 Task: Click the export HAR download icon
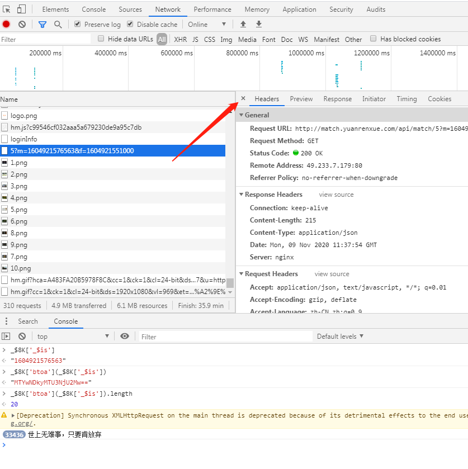pyautogui.click(x=259, y=24)
